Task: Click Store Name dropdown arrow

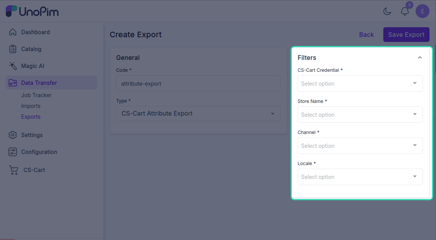Action: 414,114
